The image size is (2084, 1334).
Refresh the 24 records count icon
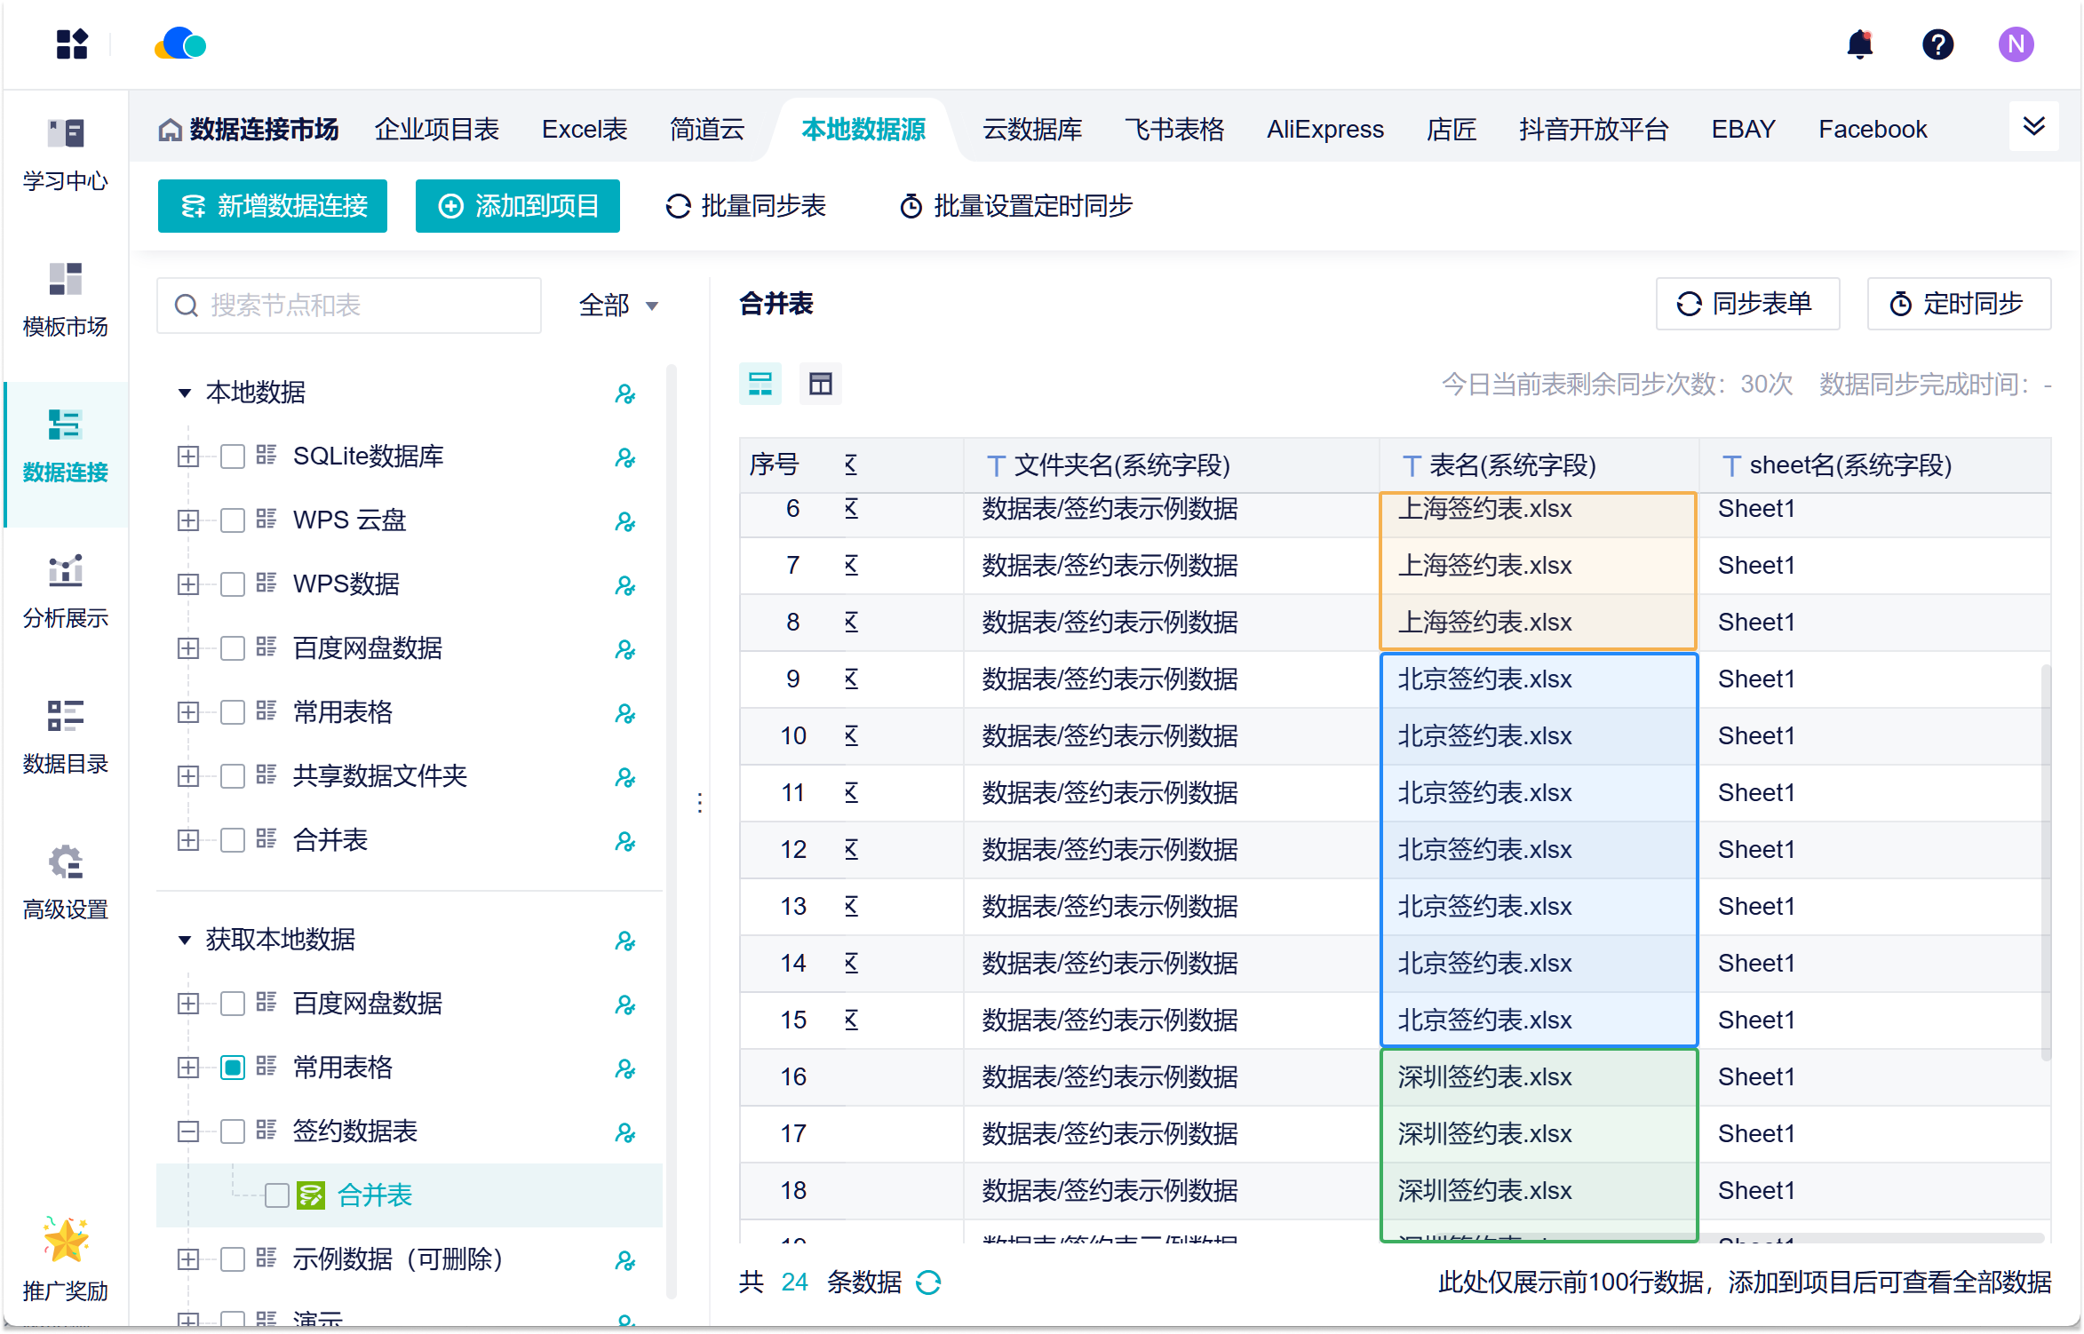(928, 1282)
